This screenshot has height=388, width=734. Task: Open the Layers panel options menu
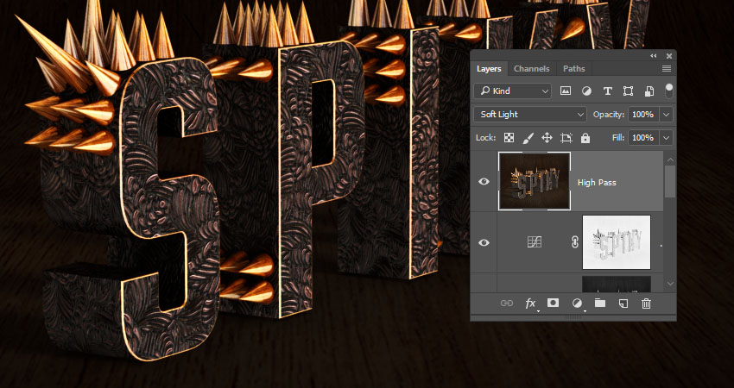[x=667, y=69]
